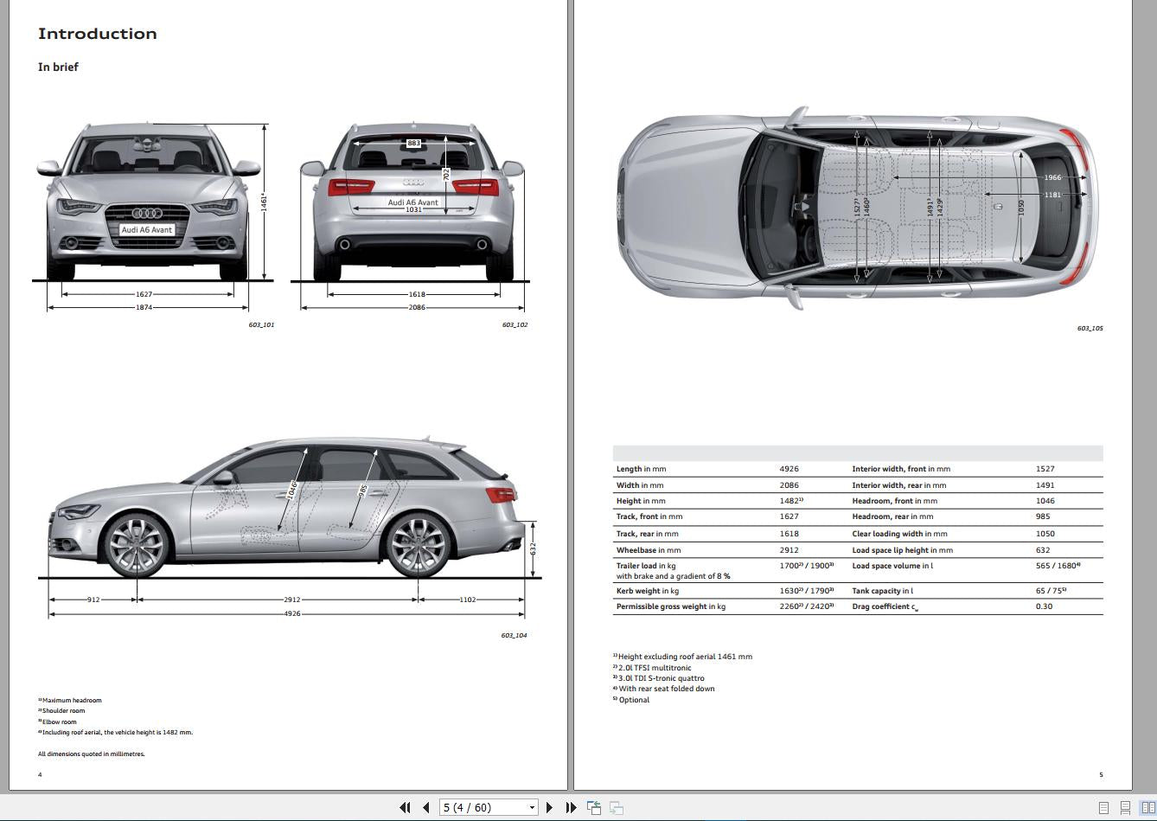Screen dimensions: 1157x821
Task: Click the top-down interior view diagram
Action: coord(856,208)
